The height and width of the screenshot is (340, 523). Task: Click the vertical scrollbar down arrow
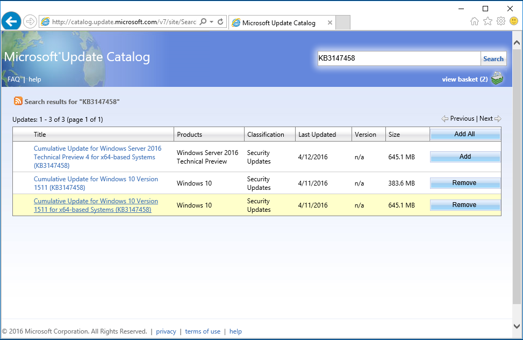tap(517, 326)
